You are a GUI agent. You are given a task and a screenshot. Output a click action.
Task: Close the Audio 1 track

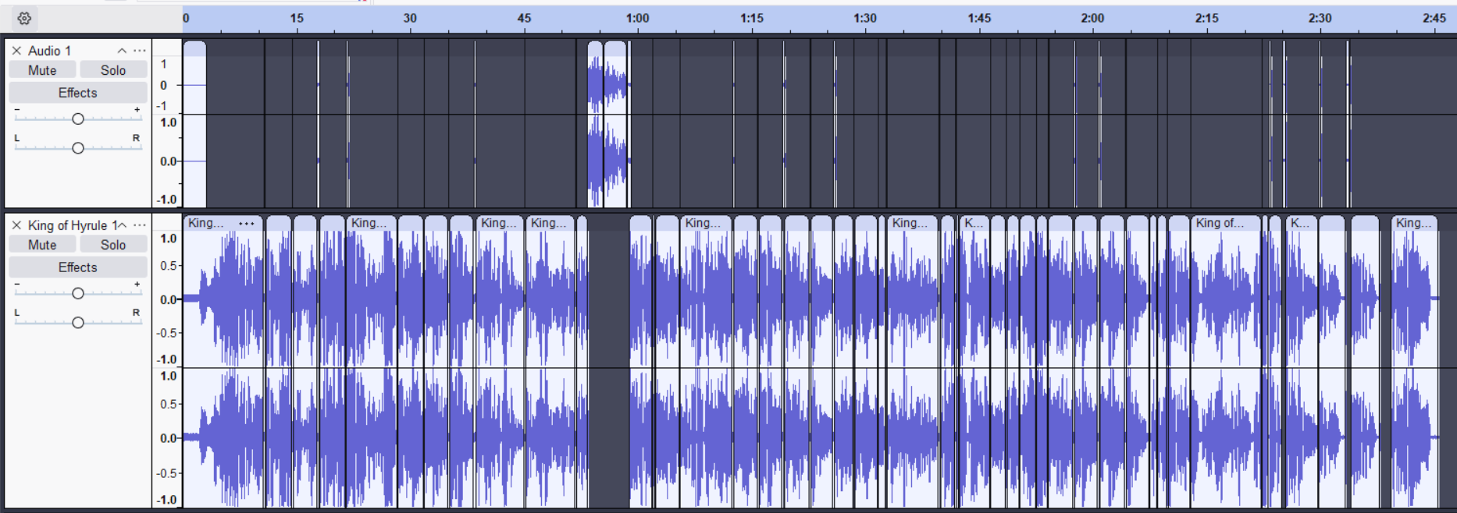(x=16, y=51)
